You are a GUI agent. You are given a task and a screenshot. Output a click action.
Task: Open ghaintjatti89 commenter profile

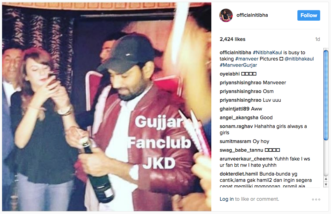coord(234,109)
